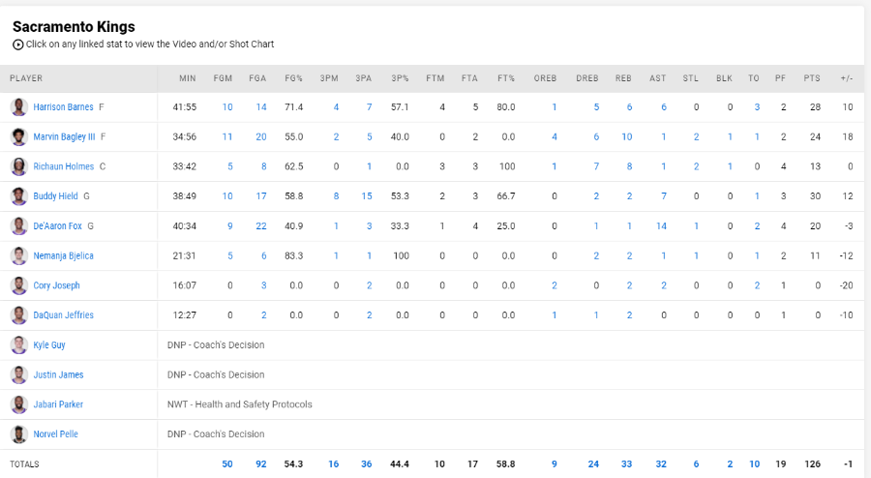The width and height of the screenshot is (871, 478).
Task: Click Buddy Hield's headshot image
Action: pyautogui.click(x=19, y=196)
